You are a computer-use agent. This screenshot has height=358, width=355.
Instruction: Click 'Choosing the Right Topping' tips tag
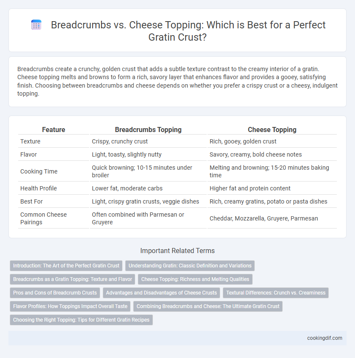pos(81,320)
